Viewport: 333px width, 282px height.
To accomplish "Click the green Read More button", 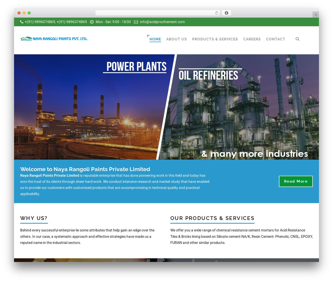I will (x=296, y=181).
